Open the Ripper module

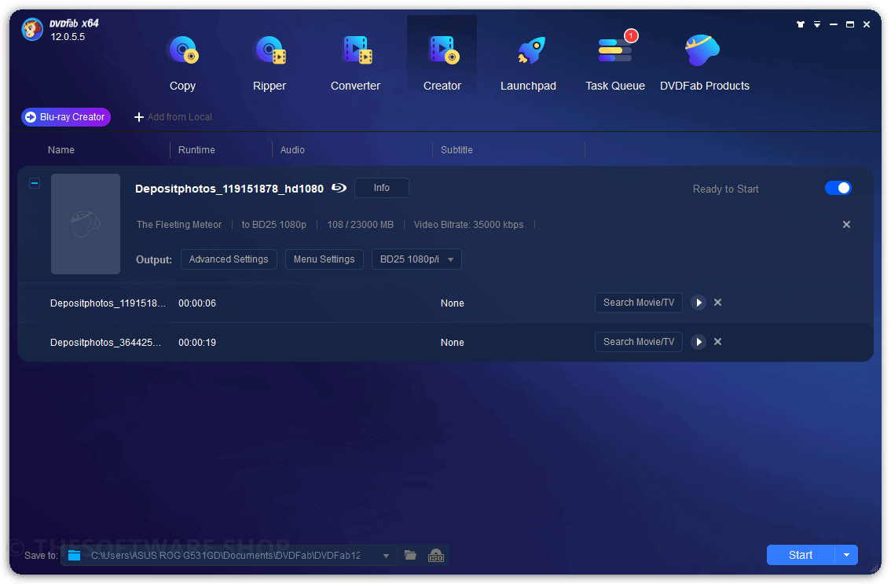tap(269, 63)
